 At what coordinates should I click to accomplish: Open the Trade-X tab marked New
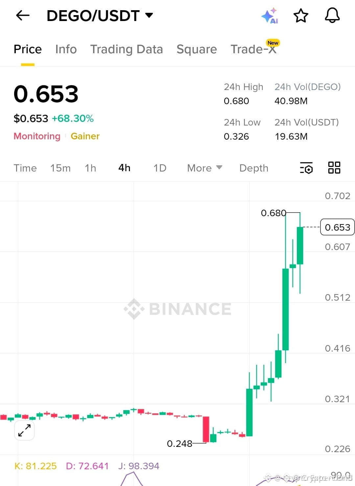(x=253, y=49)
